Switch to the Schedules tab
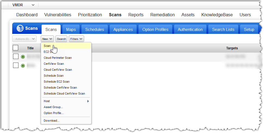This screenshot has width=264, height=133. point(95,29)
